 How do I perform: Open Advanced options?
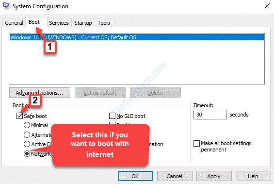click(40, 93)
